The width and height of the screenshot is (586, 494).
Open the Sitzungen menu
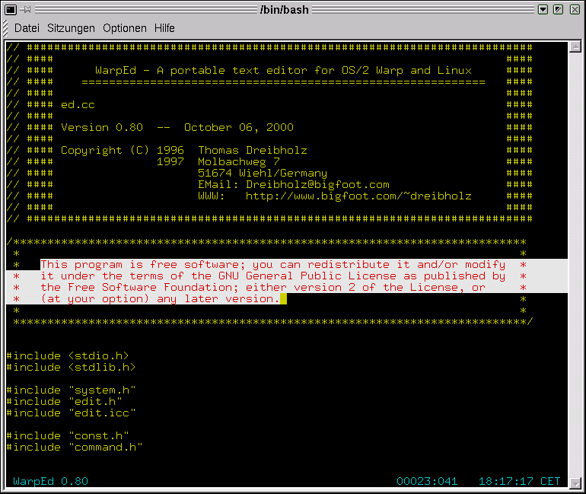71,28
